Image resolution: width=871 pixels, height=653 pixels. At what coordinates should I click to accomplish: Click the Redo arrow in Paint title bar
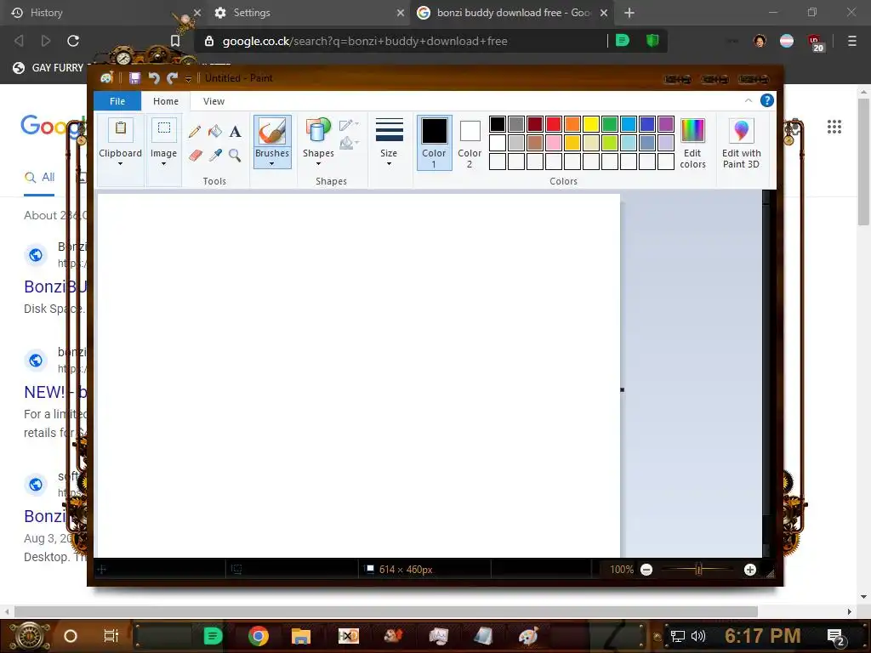(172, 78)
